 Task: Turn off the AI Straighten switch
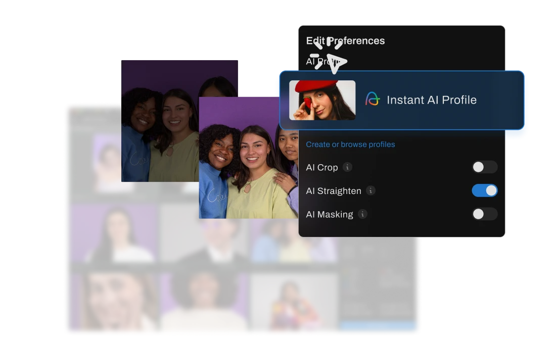tap(484, 190)
